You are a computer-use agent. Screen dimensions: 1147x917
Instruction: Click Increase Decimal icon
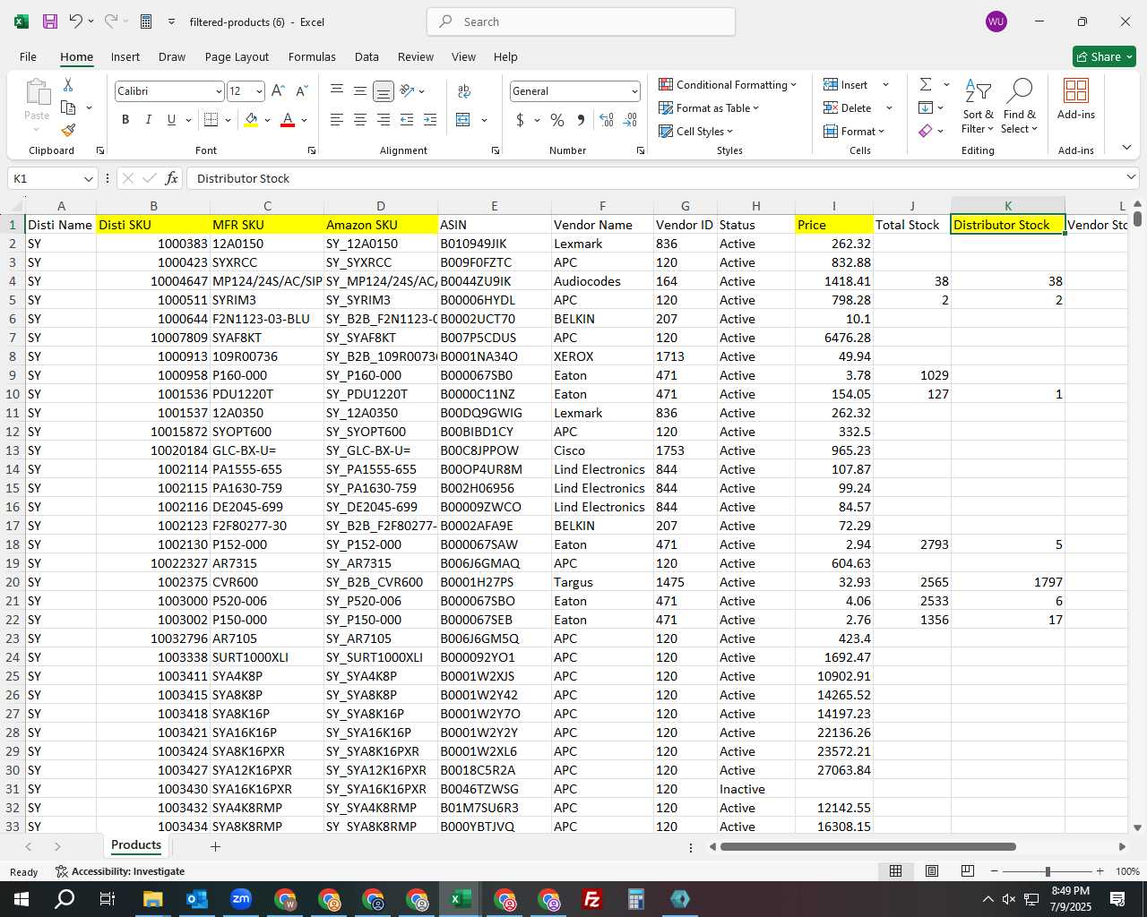(607, 120)
